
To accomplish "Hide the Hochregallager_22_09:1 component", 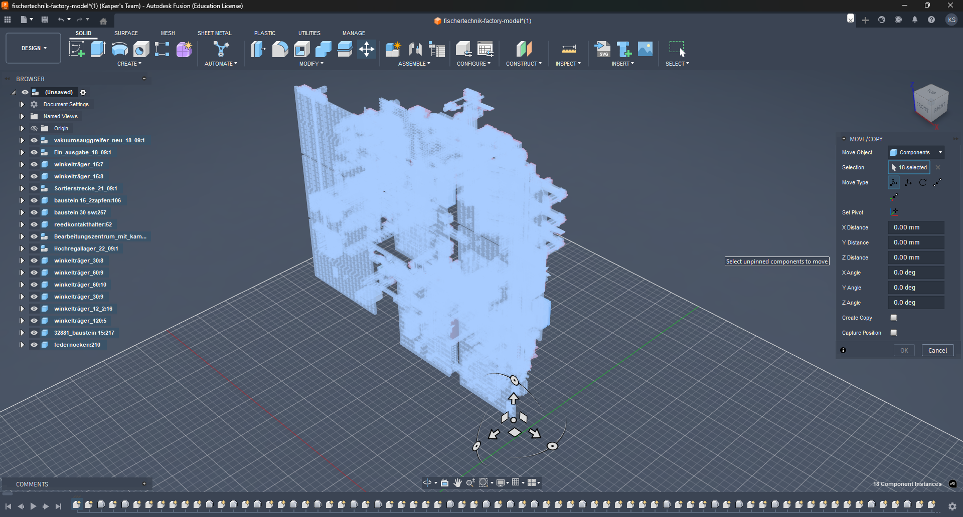I will 34,248.
